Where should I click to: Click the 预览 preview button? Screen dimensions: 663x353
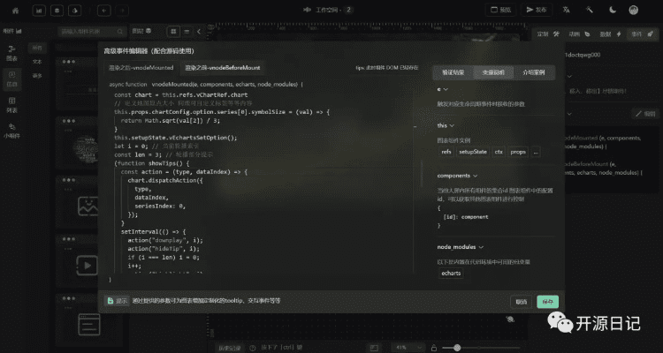pyautogui.click(x=500, y=10)
